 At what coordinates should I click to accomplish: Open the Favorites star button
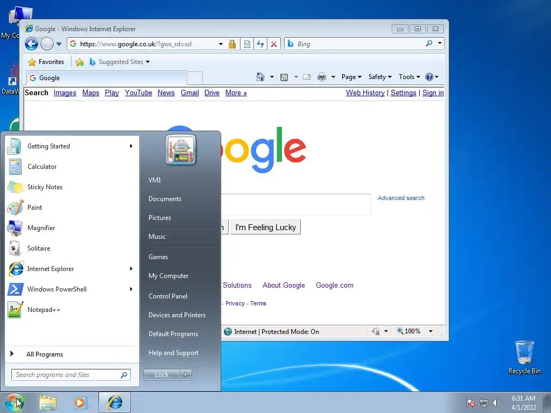coord(46,62)
